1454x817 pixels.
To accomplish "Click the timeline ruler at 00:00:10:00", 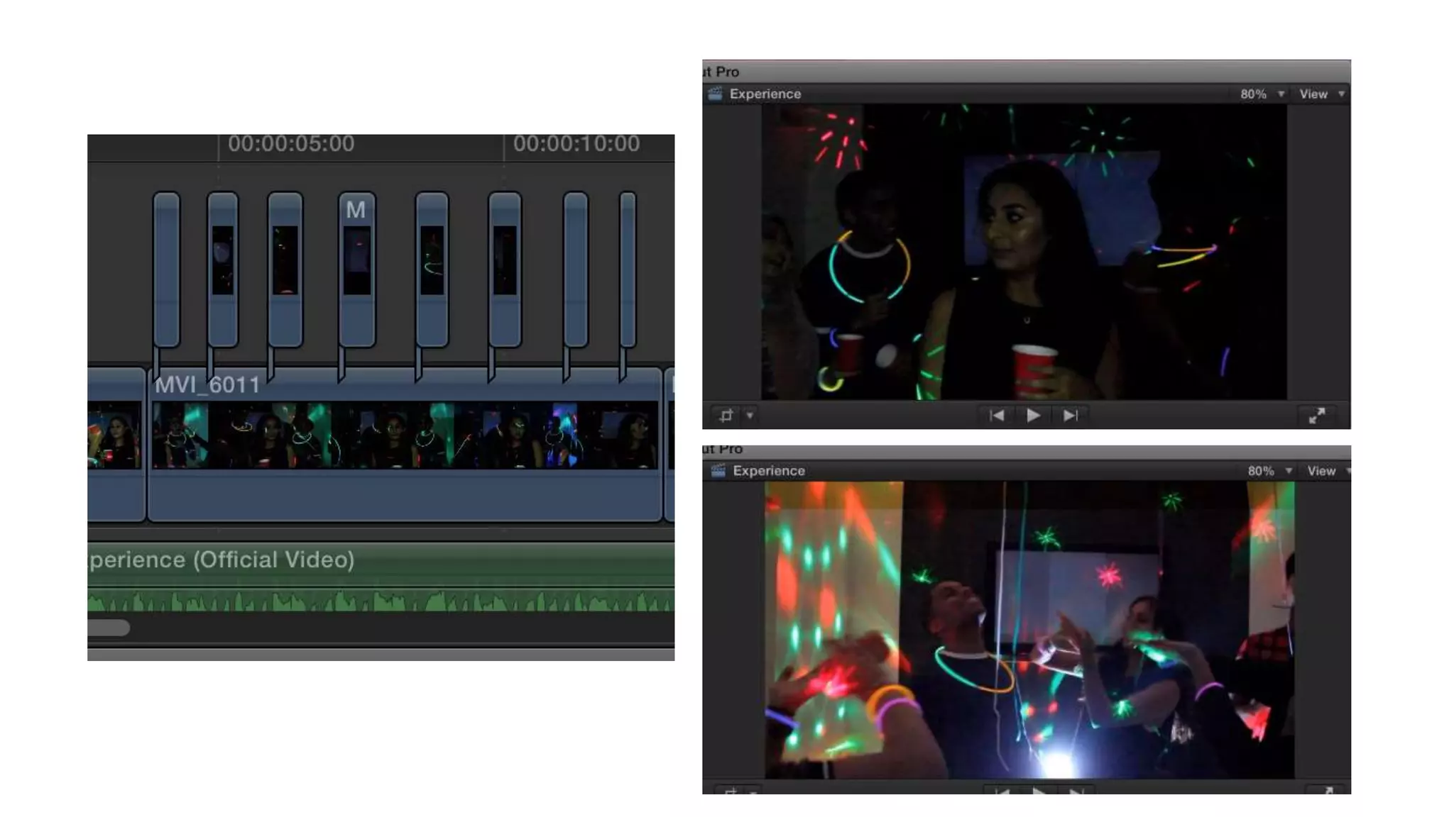I will tap(576, 144).
